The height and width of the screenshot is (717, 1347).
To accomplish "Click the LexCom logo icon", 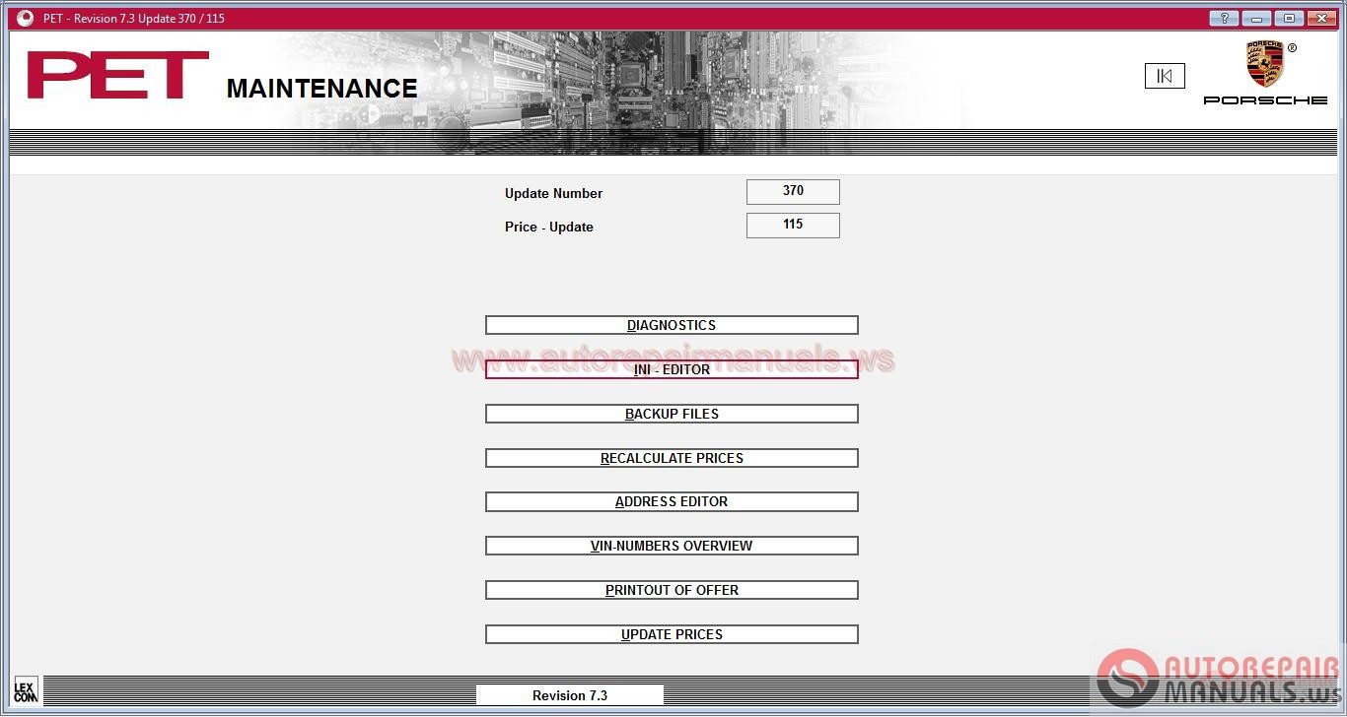I will coord(26,690).
